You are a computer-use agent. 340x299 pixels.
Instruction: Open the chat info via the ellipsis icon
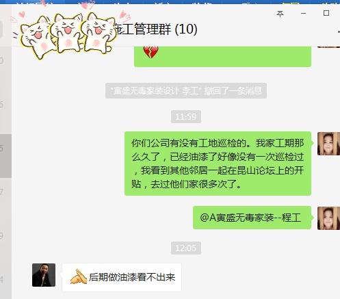click(x=339, y=32)
